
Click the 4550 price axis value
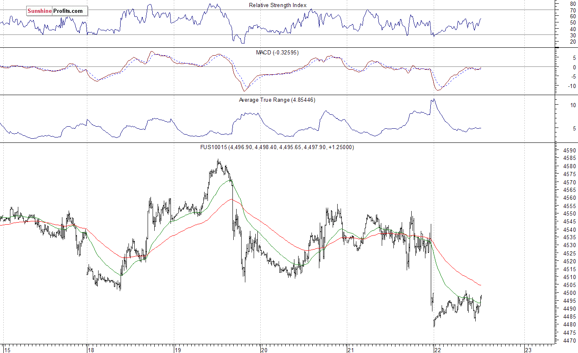click(x=569, y=214)
